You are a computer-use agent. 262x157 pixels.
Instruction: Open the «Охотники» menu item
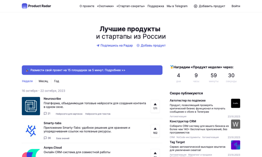tap(105, 6)
